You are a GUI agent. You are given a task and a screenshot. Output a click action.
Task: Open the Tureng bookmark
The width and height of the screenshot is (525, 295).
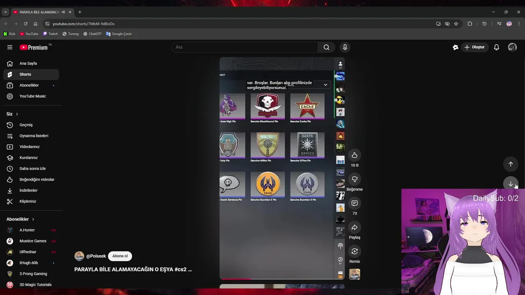[71, 34]
